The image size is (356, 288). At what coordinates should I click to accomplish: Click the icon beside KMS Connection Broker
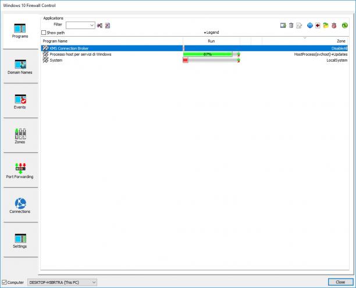[x=45, y=48]
